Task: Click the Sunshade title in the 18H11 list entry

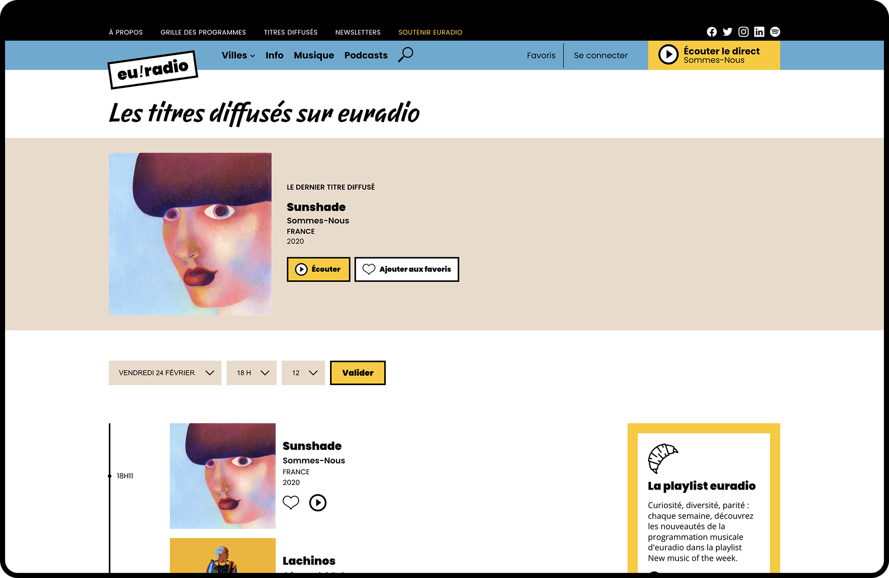Action: pyautogui.click(x=312, y=446)
